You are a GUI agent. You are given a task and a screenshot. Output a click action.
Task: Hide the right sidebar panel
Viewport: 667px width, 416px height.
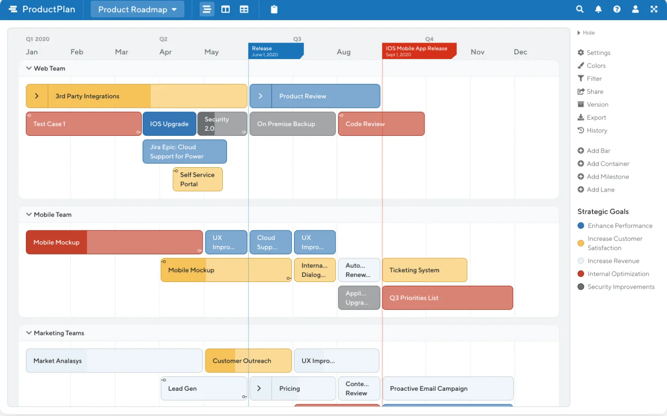point(586,33)
